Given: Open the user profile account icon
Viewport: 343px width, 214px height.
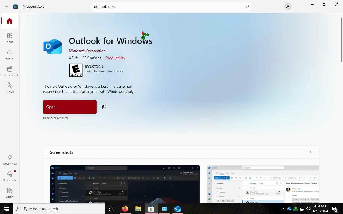Looking at the screenshot, I should (288, 7).
